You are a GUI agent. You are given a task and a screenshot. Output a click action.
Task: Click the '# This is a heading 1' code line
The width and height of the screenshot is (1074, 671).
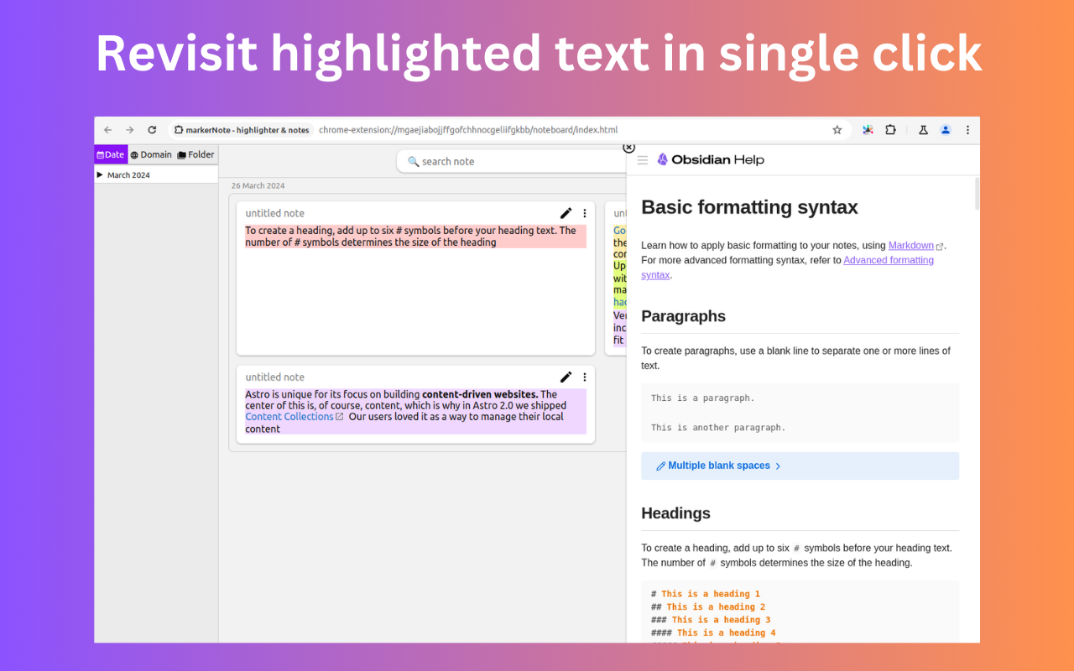coord(705,594)
